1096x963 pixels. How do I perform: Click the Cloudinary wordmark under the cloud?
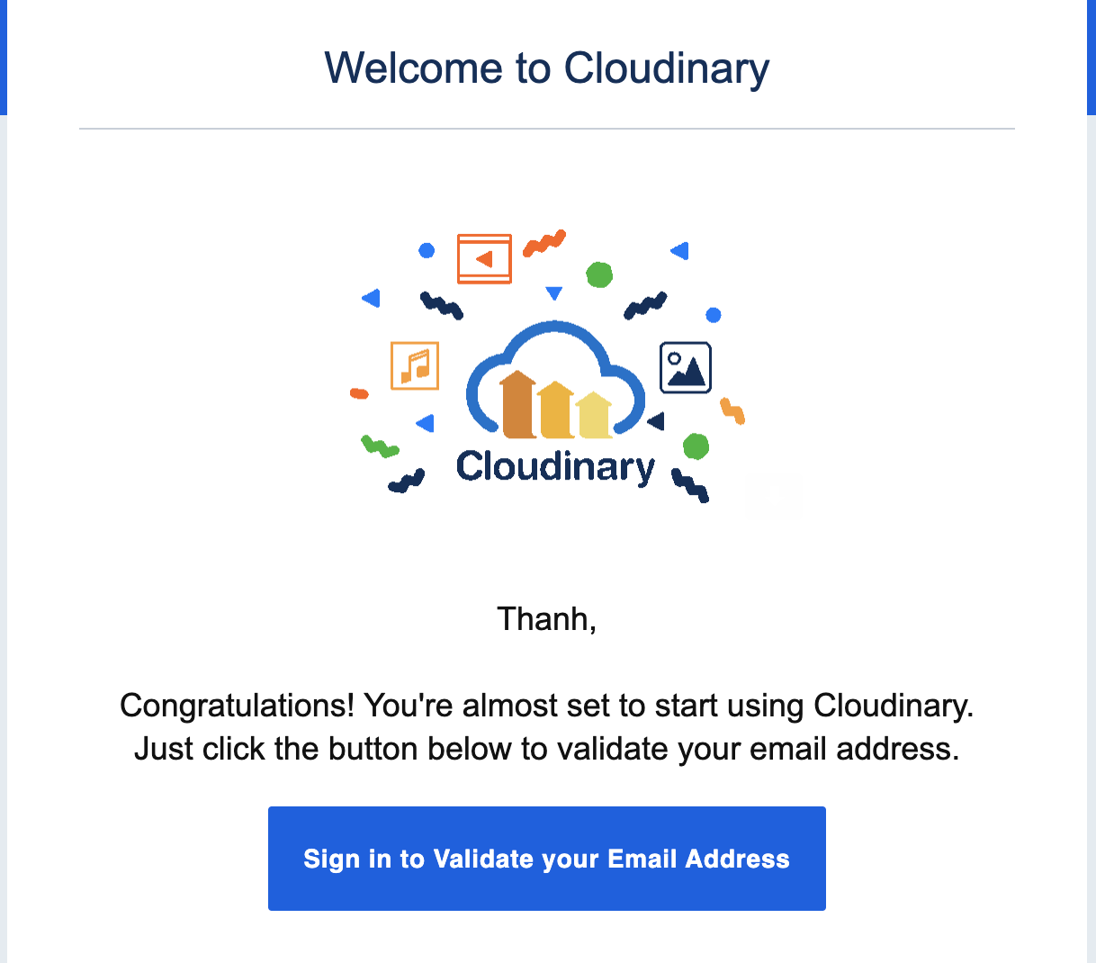coord(555,467)
